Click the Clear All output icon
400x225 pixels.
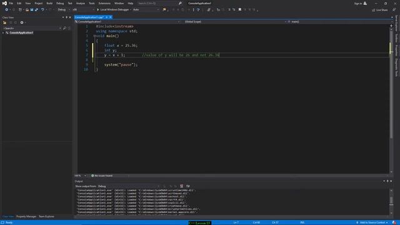[181, 186]
